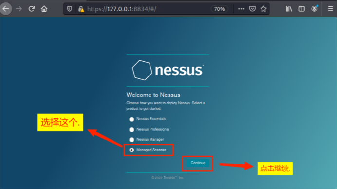Image resolution: width=337 pixels, height=189 pixels.
Task: Open the Library bookmarks icon
Action: [289, 9]
